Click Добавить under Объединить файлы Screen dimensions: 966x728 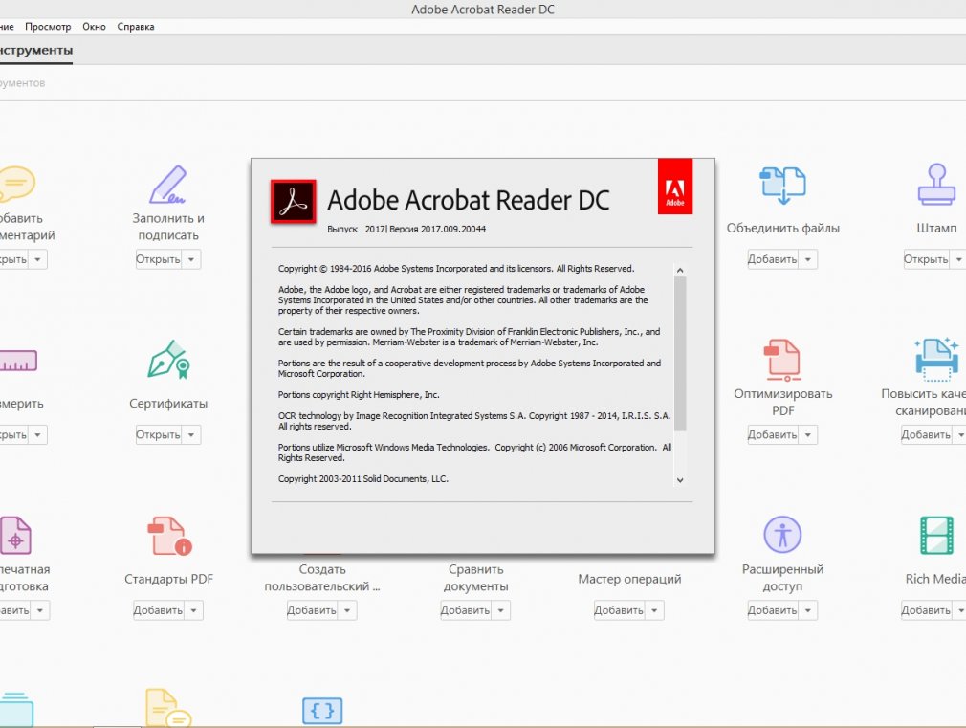click(773, 259)
